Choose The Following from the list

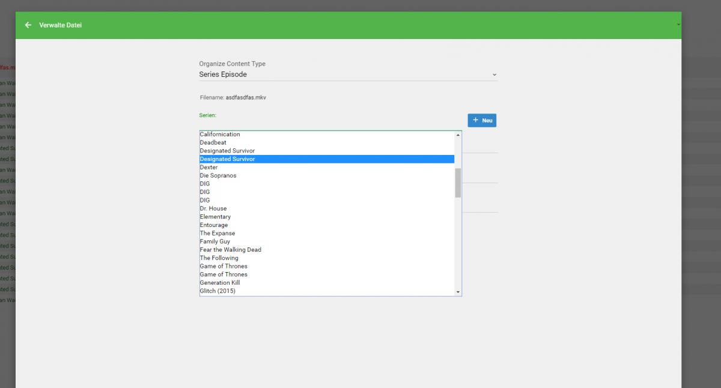[327, 258]
